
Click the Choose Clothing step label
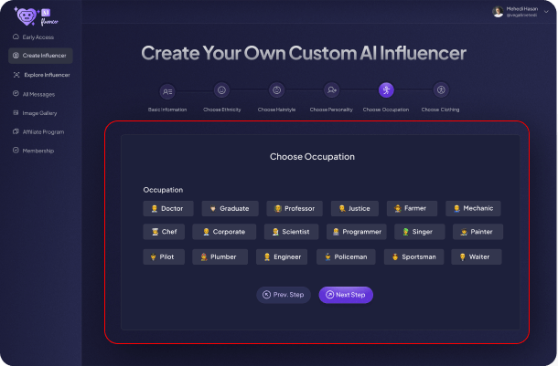click(x=441, y=110)
